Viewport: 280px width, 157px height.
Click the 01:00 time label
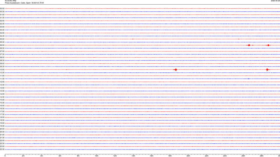(x=2, y=15)
